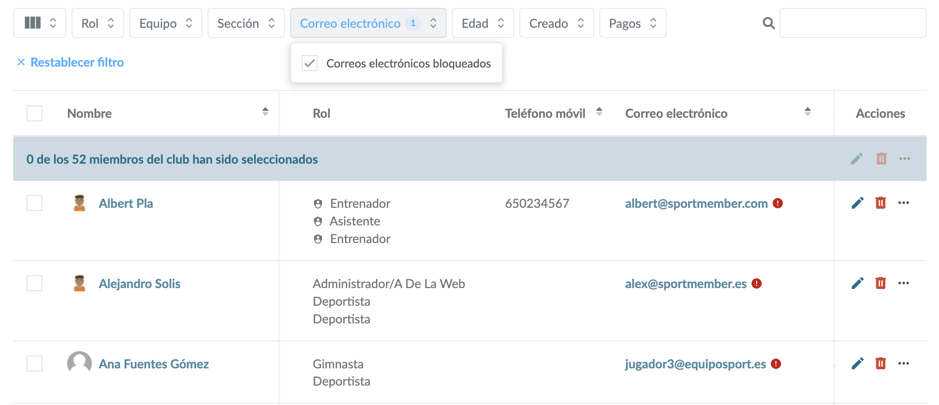939x405 pixels.
Task: Sort by Teléfono móvil column
Action: [599, 112]
